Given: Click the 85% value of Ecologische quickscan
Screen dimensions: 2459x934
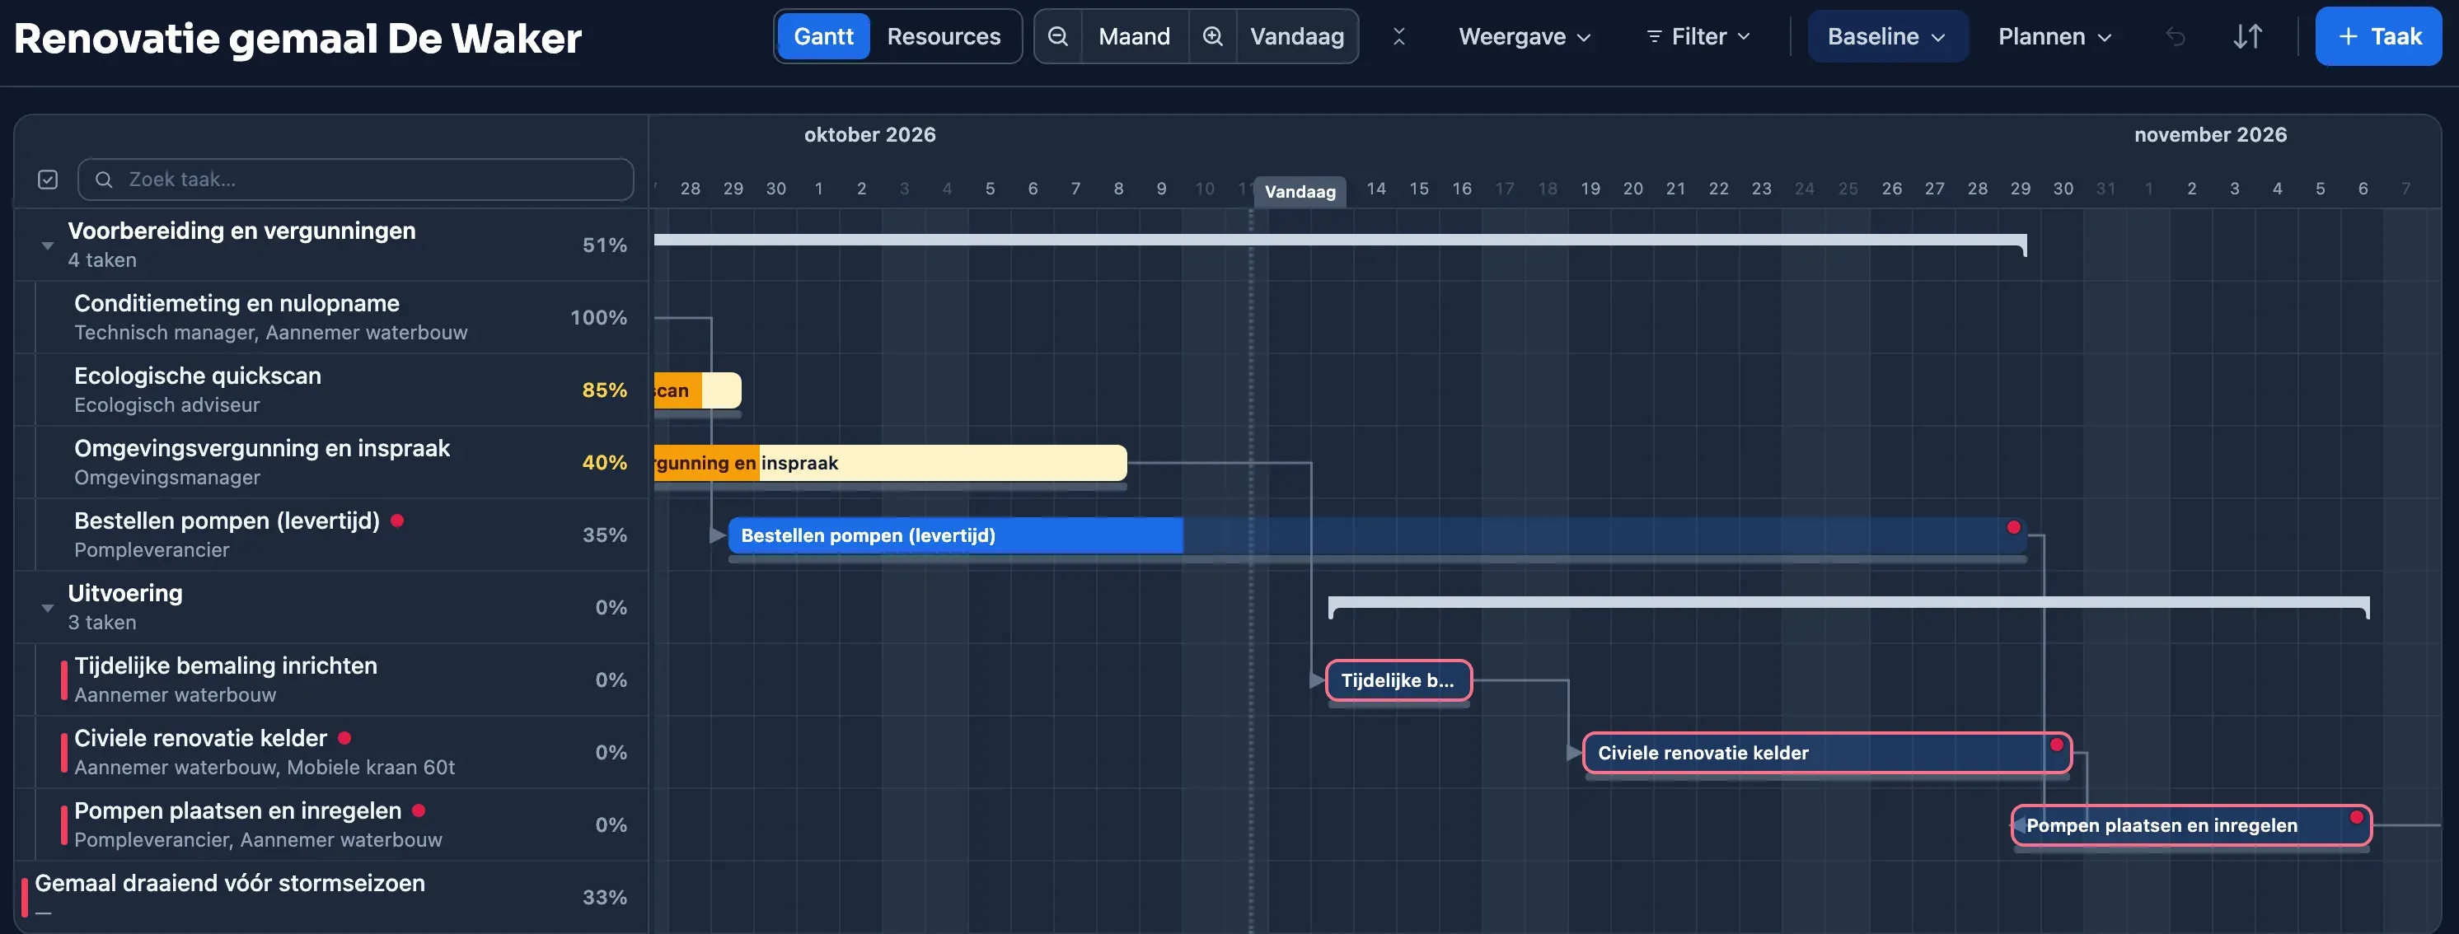Looking at the screenshot, I should 604,390.
